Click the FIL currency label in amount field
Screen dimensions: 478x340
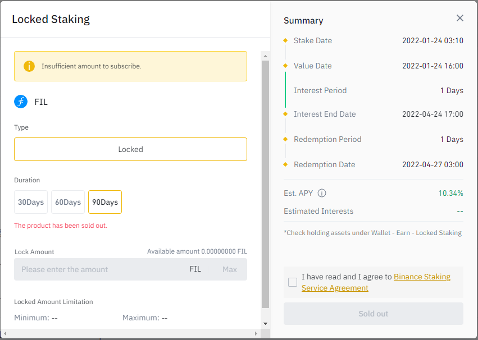(195, 269)
